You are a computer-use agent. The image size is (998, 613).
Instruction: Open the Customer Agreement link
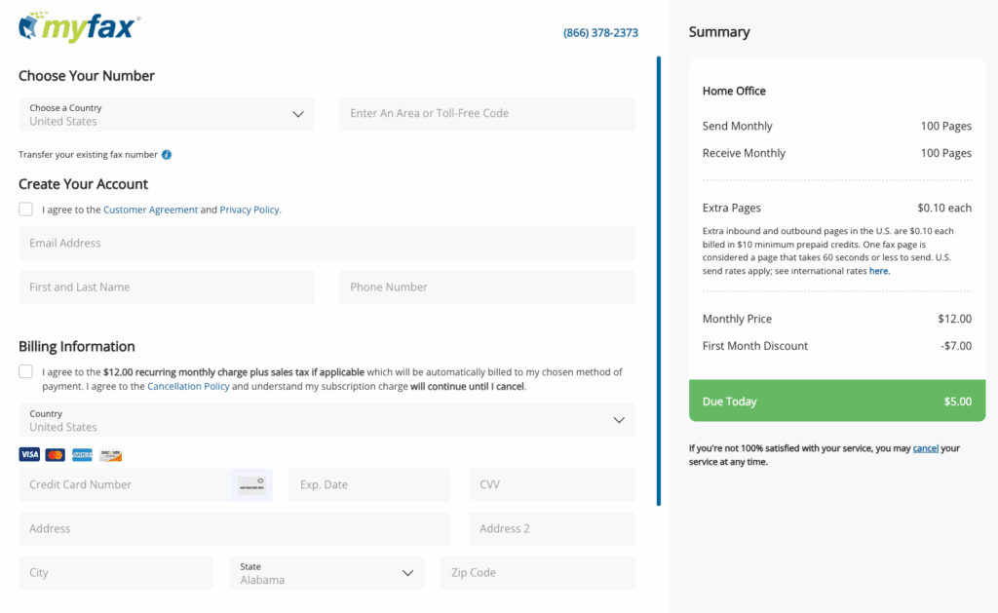click(150, 210)
